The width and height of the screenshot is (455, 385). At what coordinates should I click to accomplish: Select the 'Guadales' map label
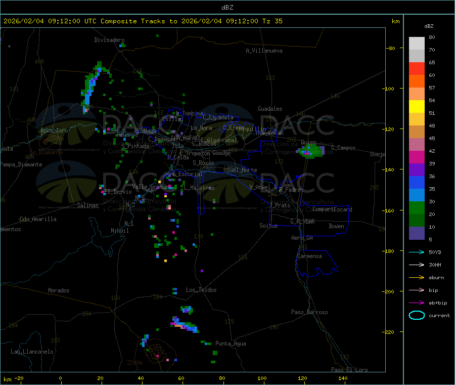point(270,109)
